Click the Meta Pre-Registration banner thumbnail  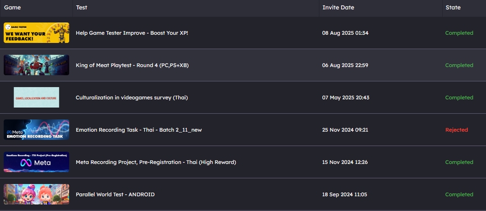coord(36,162)
